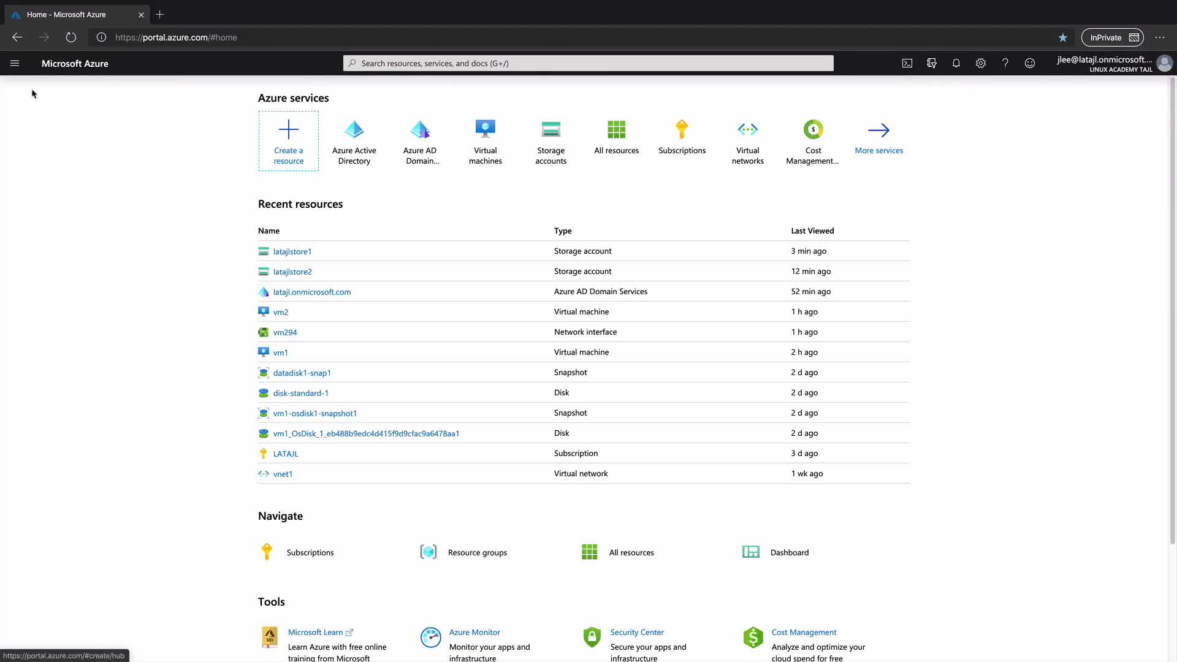Screen dimensions: 1177x662
Task: Open the user account menu avatar
Action: (x=1164, y=63)
